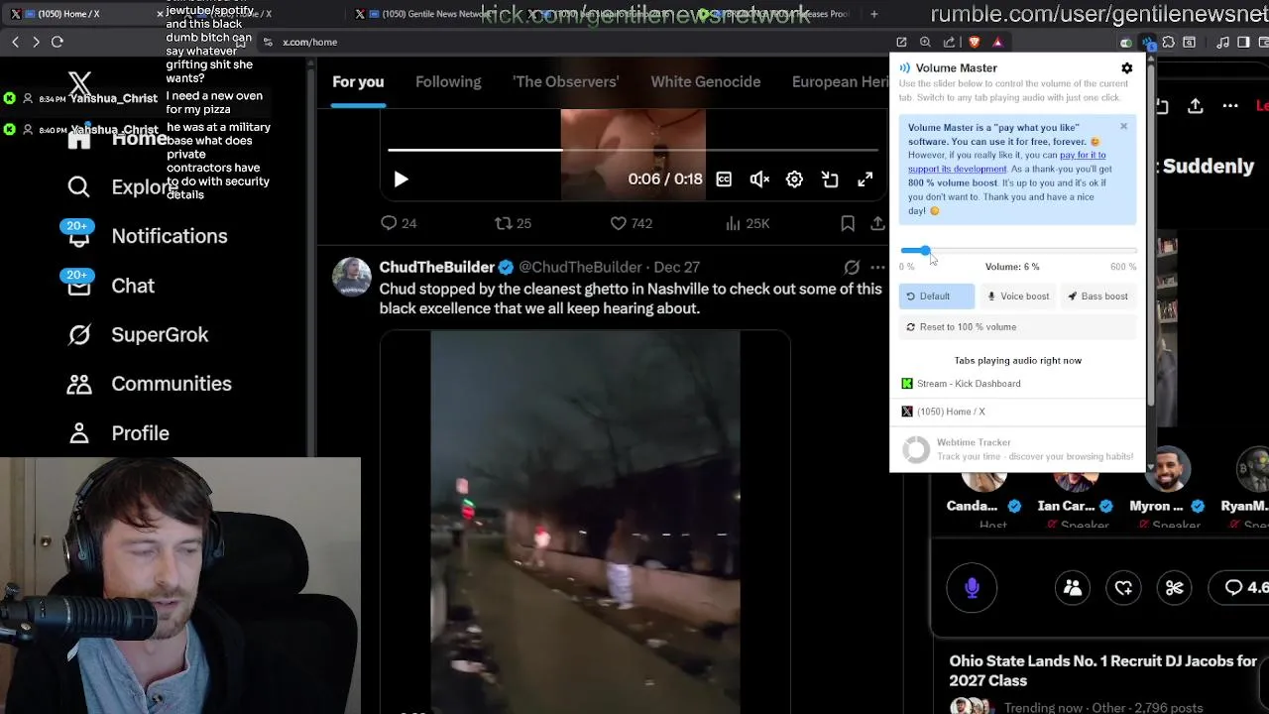Viewport: 1269px width, 714px height.
Task: Click the Brave Rewards triangle icon
Action: [997, 42]
